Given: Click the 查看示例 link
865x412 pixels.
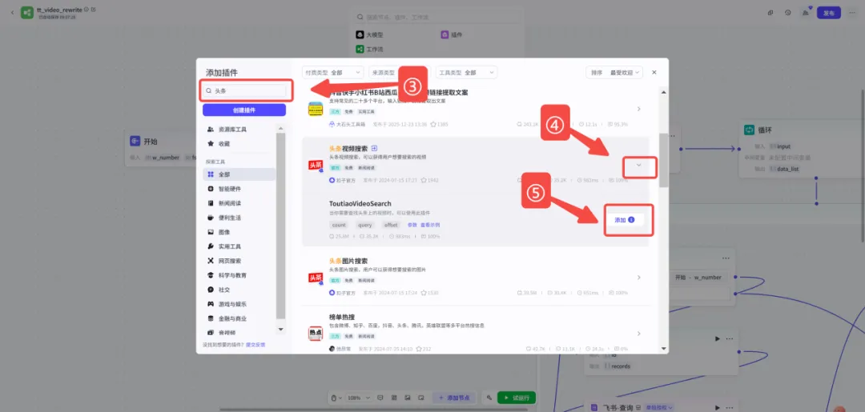Looking at the screenshot, I should (430, 225).
